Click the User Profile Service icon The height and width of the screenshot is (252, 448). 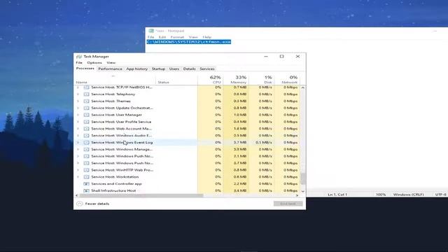tap(86, 122)
